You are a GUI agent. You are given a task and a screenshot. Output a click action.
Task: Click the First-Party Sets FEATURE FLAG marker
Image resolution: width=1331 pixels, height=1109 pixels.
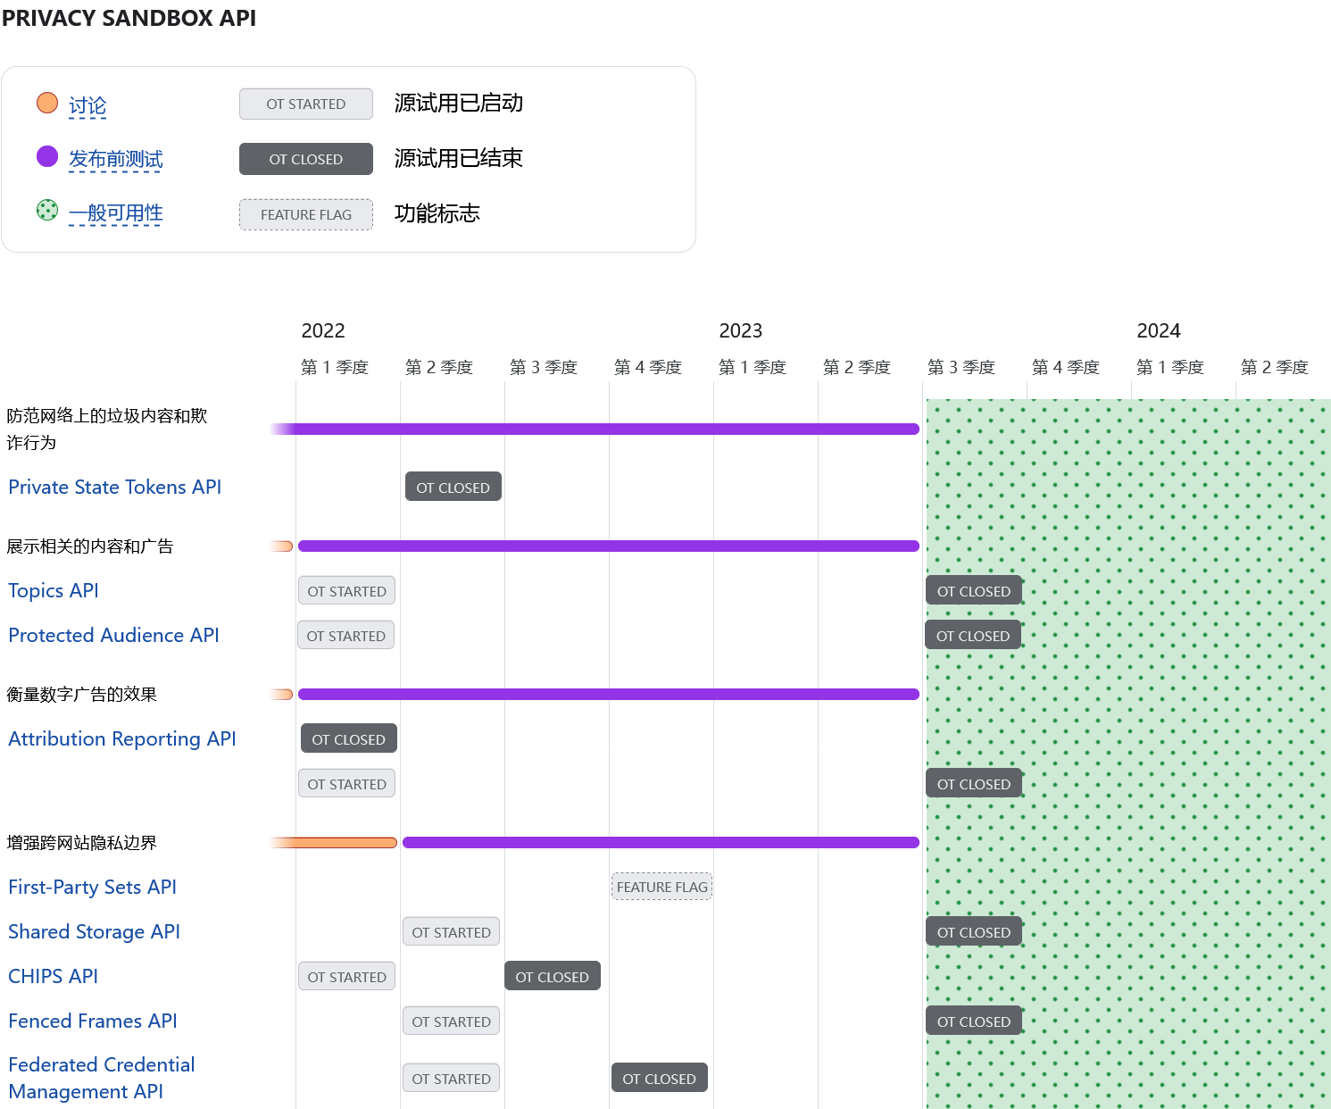(x=661, y=888)
